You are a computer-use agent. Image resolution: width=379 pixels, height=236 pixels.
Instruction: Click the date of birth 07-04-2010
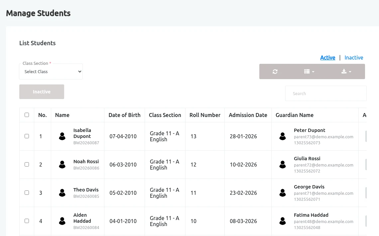pyautogui.click(x=123, y=137)
